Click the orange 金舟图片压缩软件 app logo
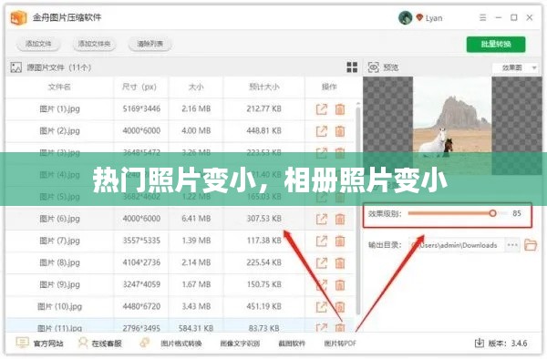Image resolution: width=547 pixels, height=359 pixels. click(x=18, y=17)
